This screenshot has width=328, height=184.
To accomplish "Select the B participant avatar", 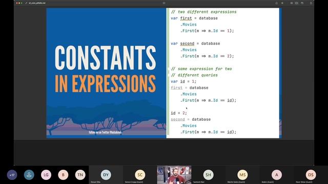I will click(x=63, y=175).
